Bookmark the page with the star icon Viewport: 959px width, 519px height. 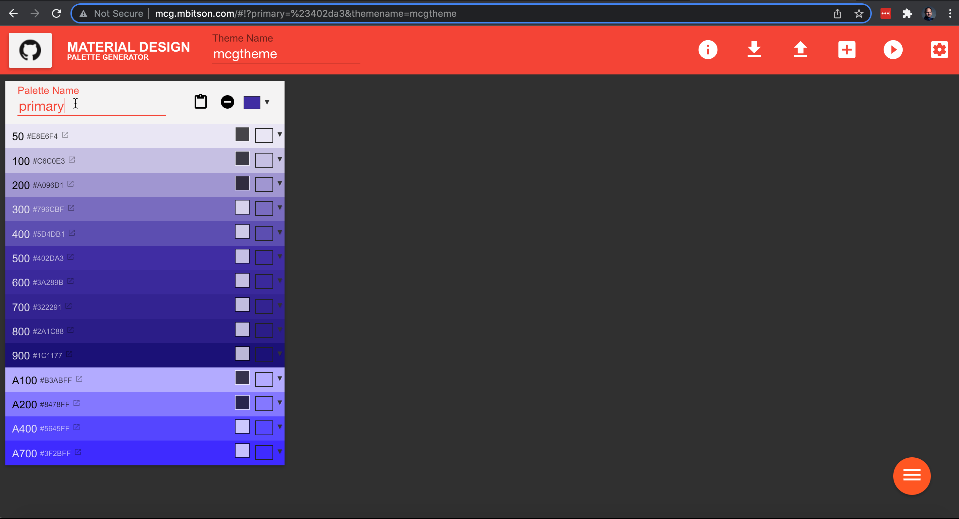(859, 14)
